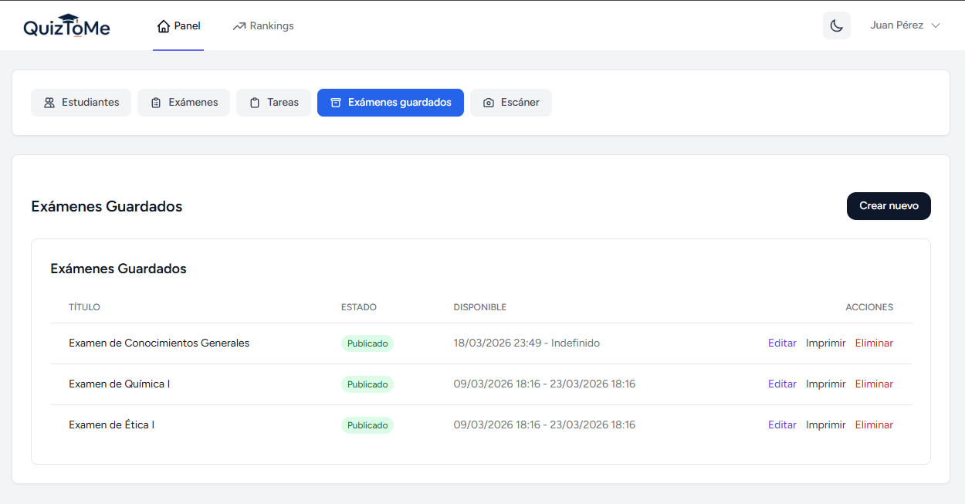Viewport: 965px width, 504px height.
Task: Click Editar for Examen de Ética I
Action: (782, 425)
